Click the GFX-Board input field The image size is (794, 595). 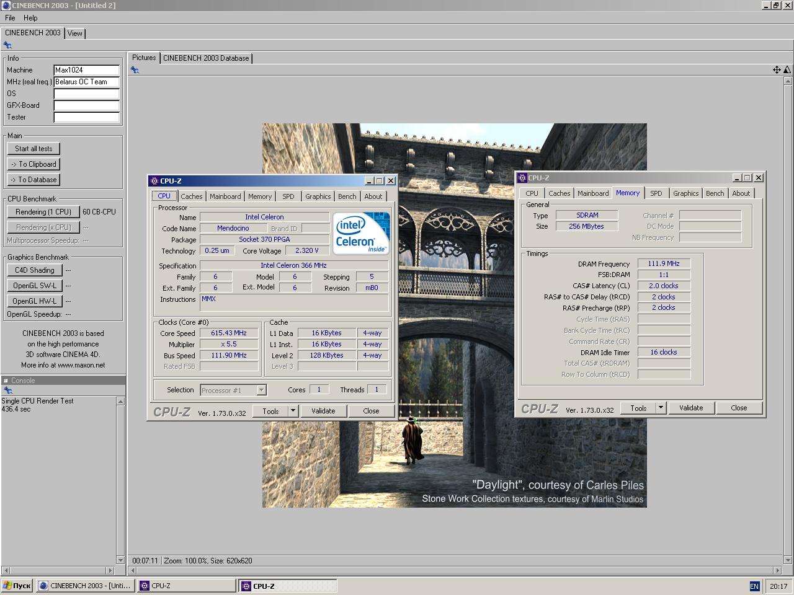point(86,105)
